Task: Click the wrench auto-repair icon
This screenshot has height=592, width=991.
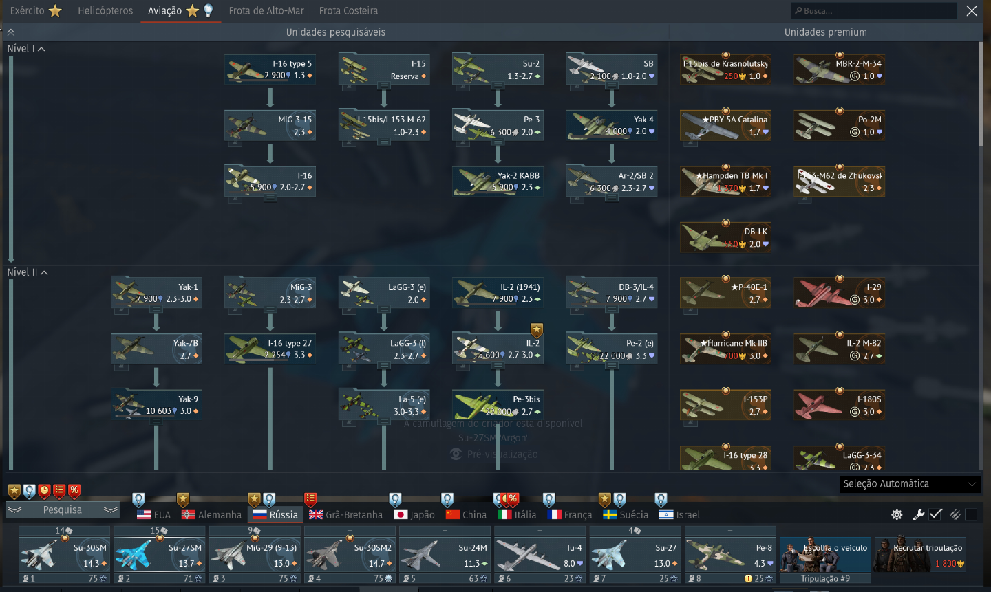Action: click(x=919, y=514)
